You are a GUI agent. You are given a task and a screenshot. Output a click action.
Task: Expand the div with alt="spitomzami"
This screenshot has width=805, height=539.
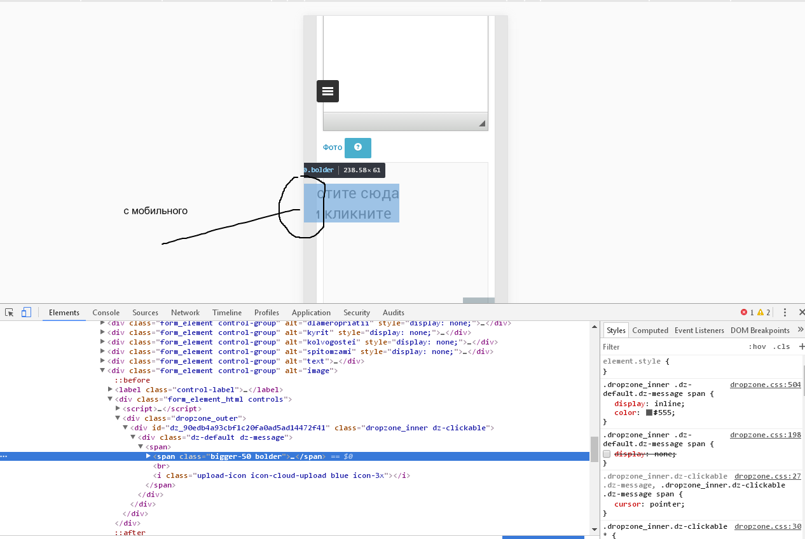point(103,351)
